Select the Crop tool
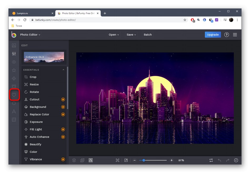Viewport: 250px width, 173px height. tap(33, 77)
